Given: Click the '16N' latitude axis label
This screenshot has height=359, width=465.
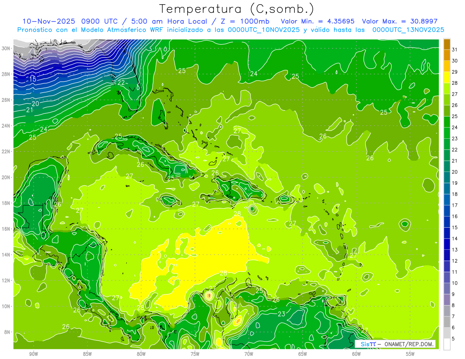Looking at the screenshot, I should tap(5, 229).
